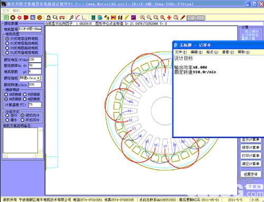264x202 pixels.
Task: Click the rated voltage field showing 230
Action: [x=35, y=60]
